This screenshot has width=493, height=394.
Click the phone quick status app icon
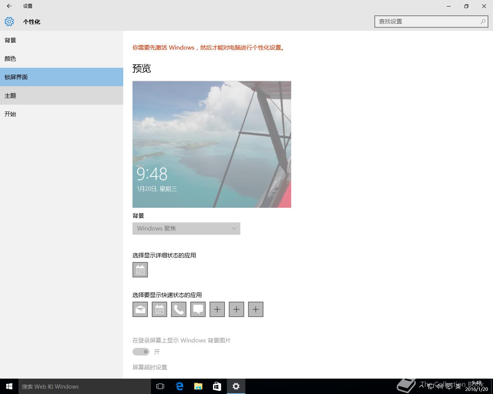pos(179,309)
